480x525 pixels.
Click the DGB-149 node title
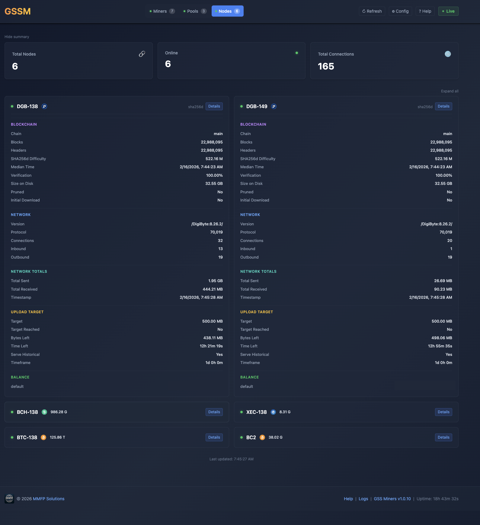(257, 106)
